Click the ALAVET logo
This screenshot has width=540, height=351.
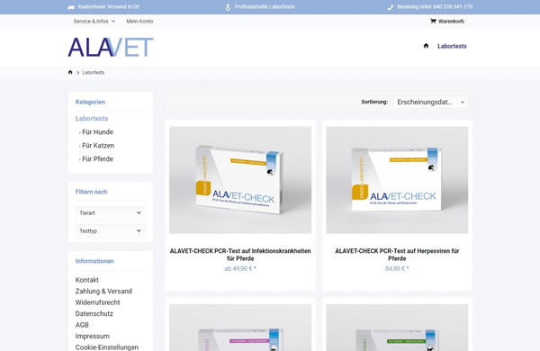(x=111, y=47)
